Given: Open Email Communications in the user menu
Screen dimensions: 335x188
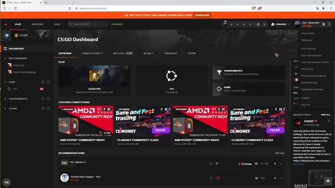Looking at the screenshot, I should 314,76.
